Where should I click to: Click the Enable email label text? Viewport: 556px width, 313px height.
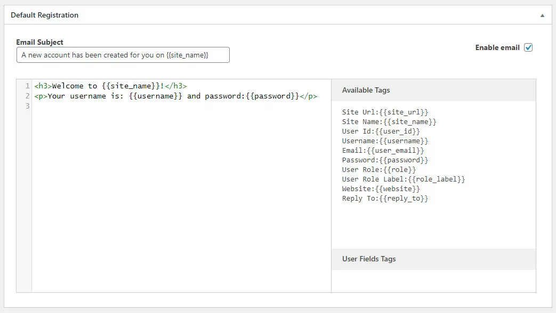[x=497, y=47]
